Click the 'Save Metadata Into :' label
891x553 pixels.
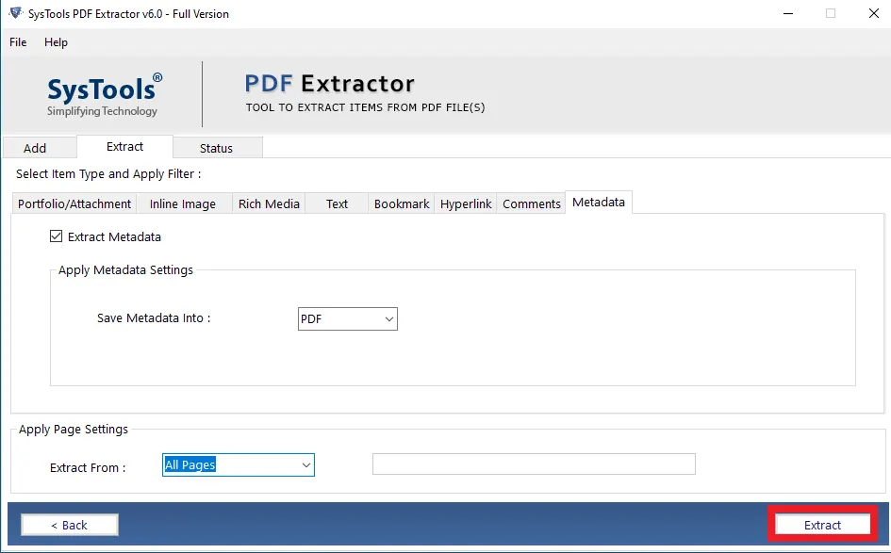(x=154, y=317)
